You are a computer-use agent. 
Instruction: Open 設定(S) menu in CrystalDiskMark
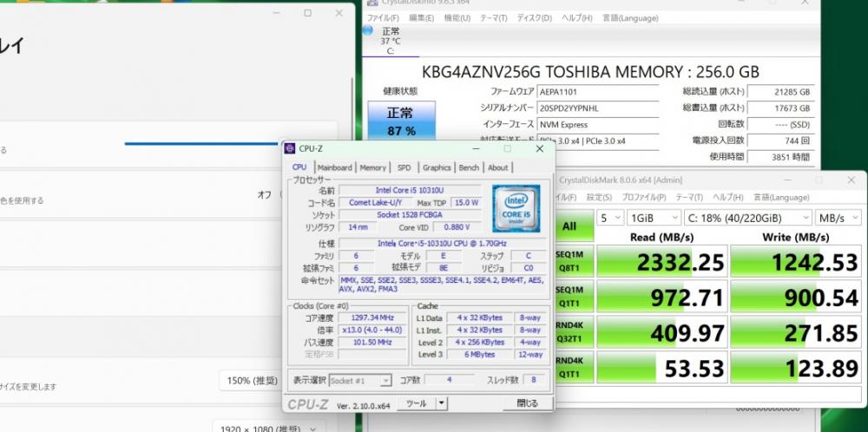point(599,197)
